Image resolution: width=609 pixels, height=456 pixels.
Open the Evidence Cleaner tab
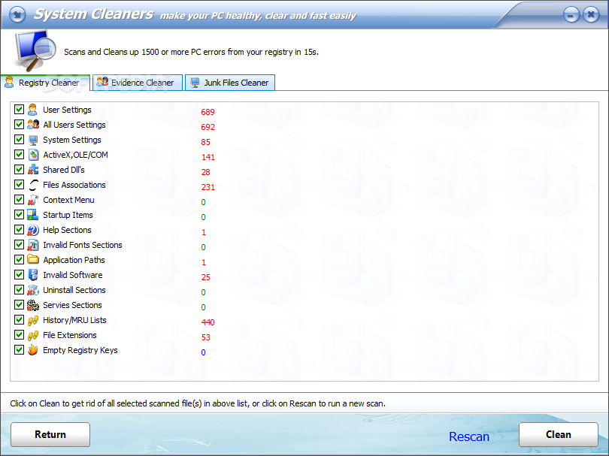[138, 83]
